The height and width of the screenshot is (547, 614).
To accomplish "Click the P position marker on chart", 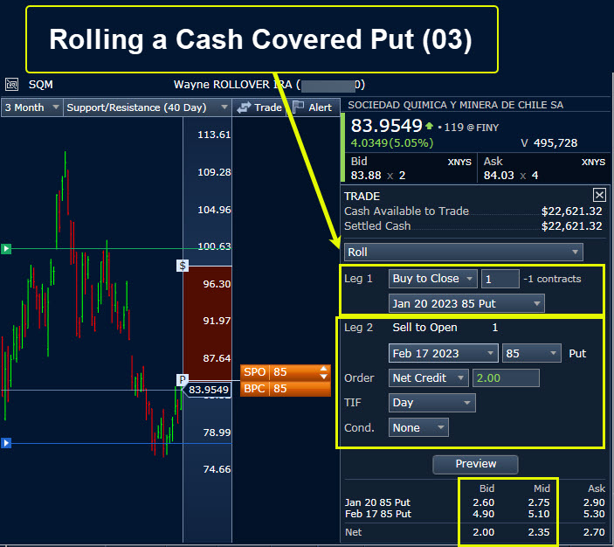I will point(183,379).
